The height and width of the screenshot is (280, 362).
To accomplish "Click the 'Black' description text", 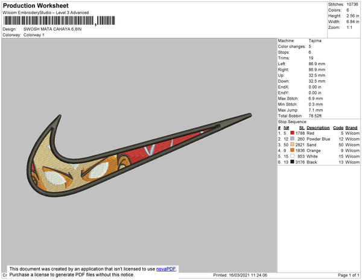I will 312,162.
